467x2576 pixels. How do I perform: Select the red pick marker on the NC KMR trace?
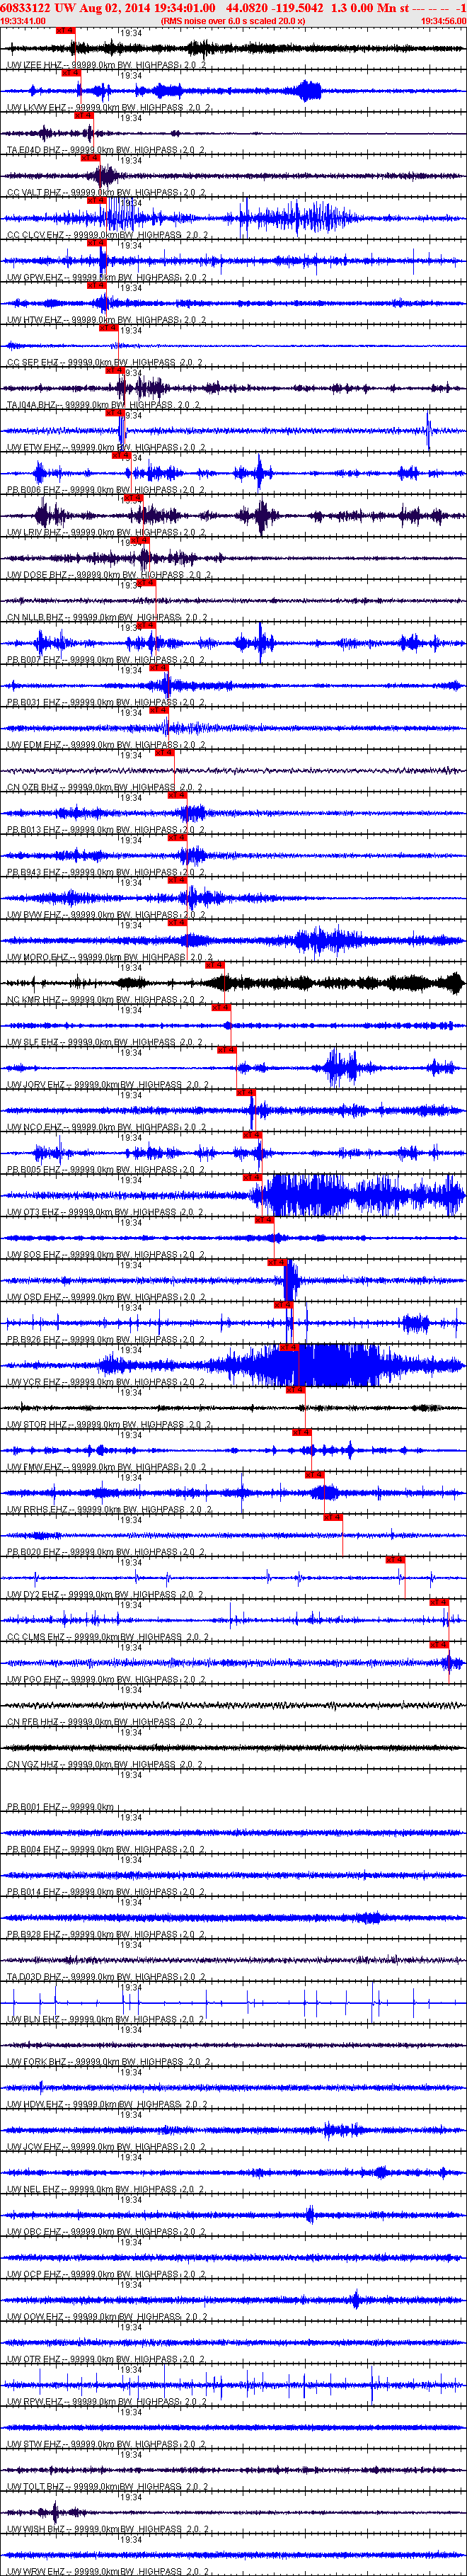(214, 965)
